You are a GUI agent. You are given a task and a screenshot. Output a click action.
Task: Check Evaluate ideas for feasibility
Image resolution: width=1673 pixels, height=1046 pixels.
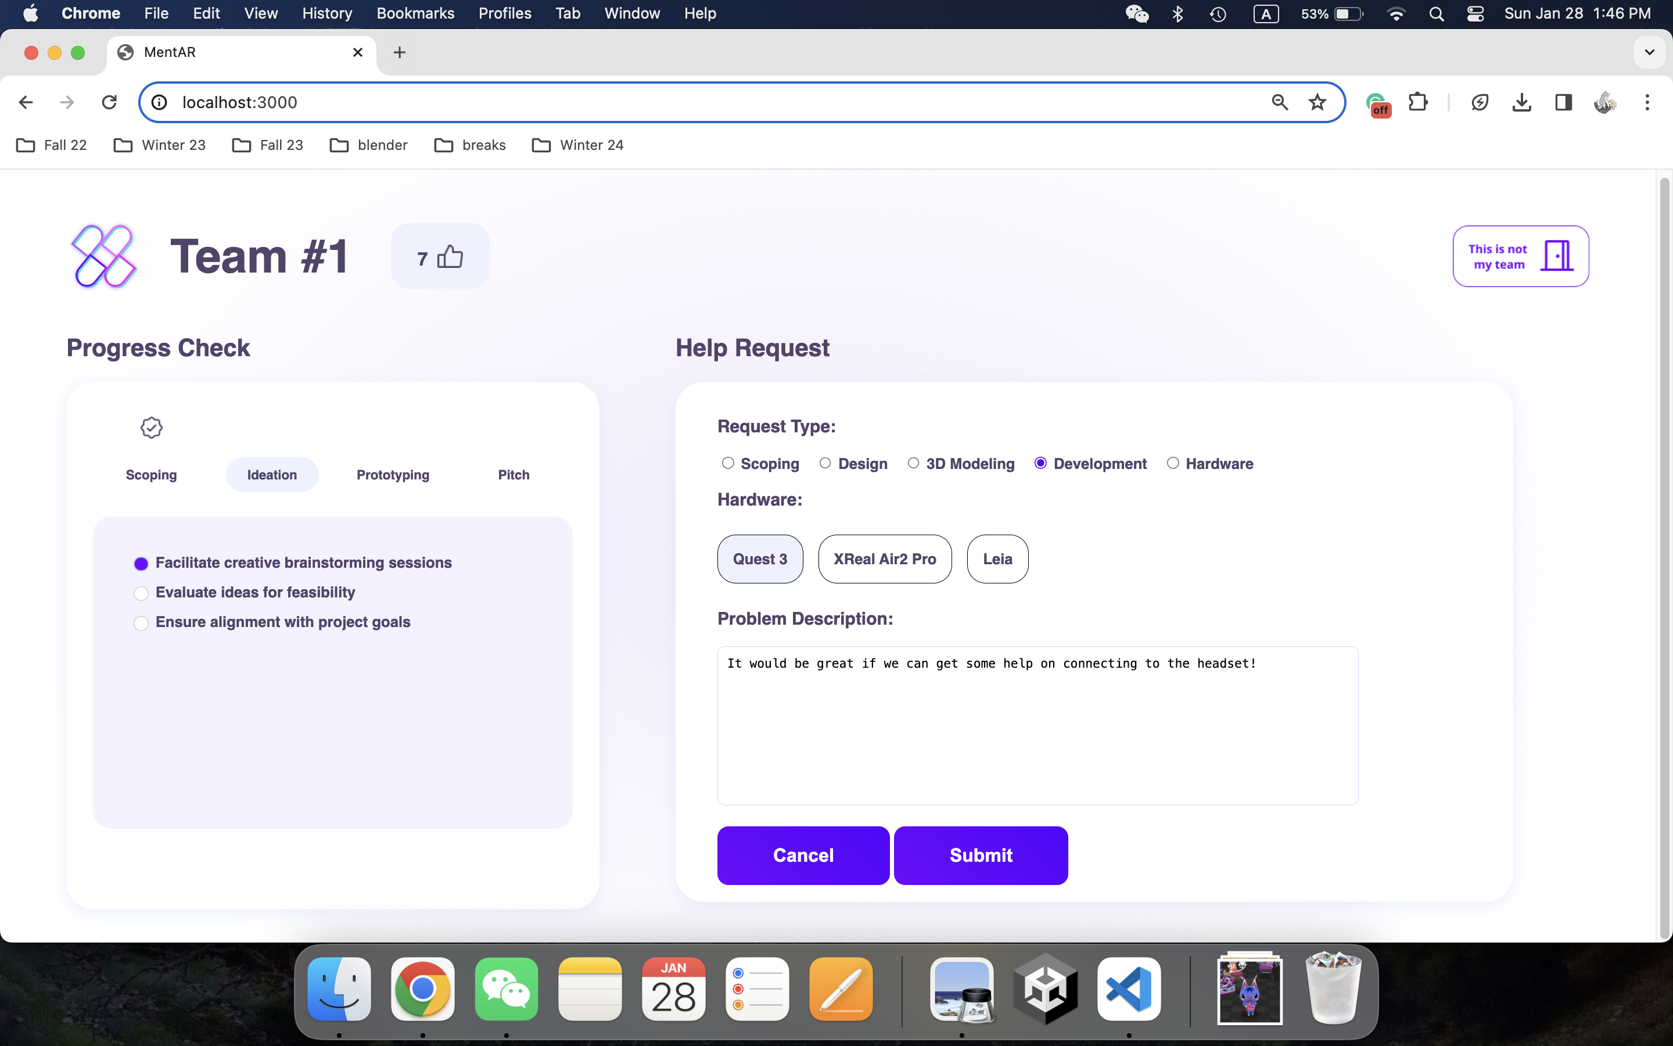pyautogui.click(x=141, y=593)
